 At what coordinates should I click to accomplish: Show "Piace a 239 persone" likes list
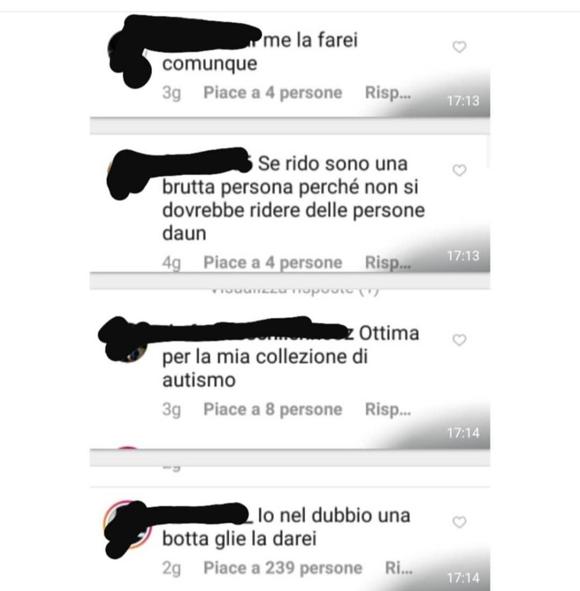(282, 568)
